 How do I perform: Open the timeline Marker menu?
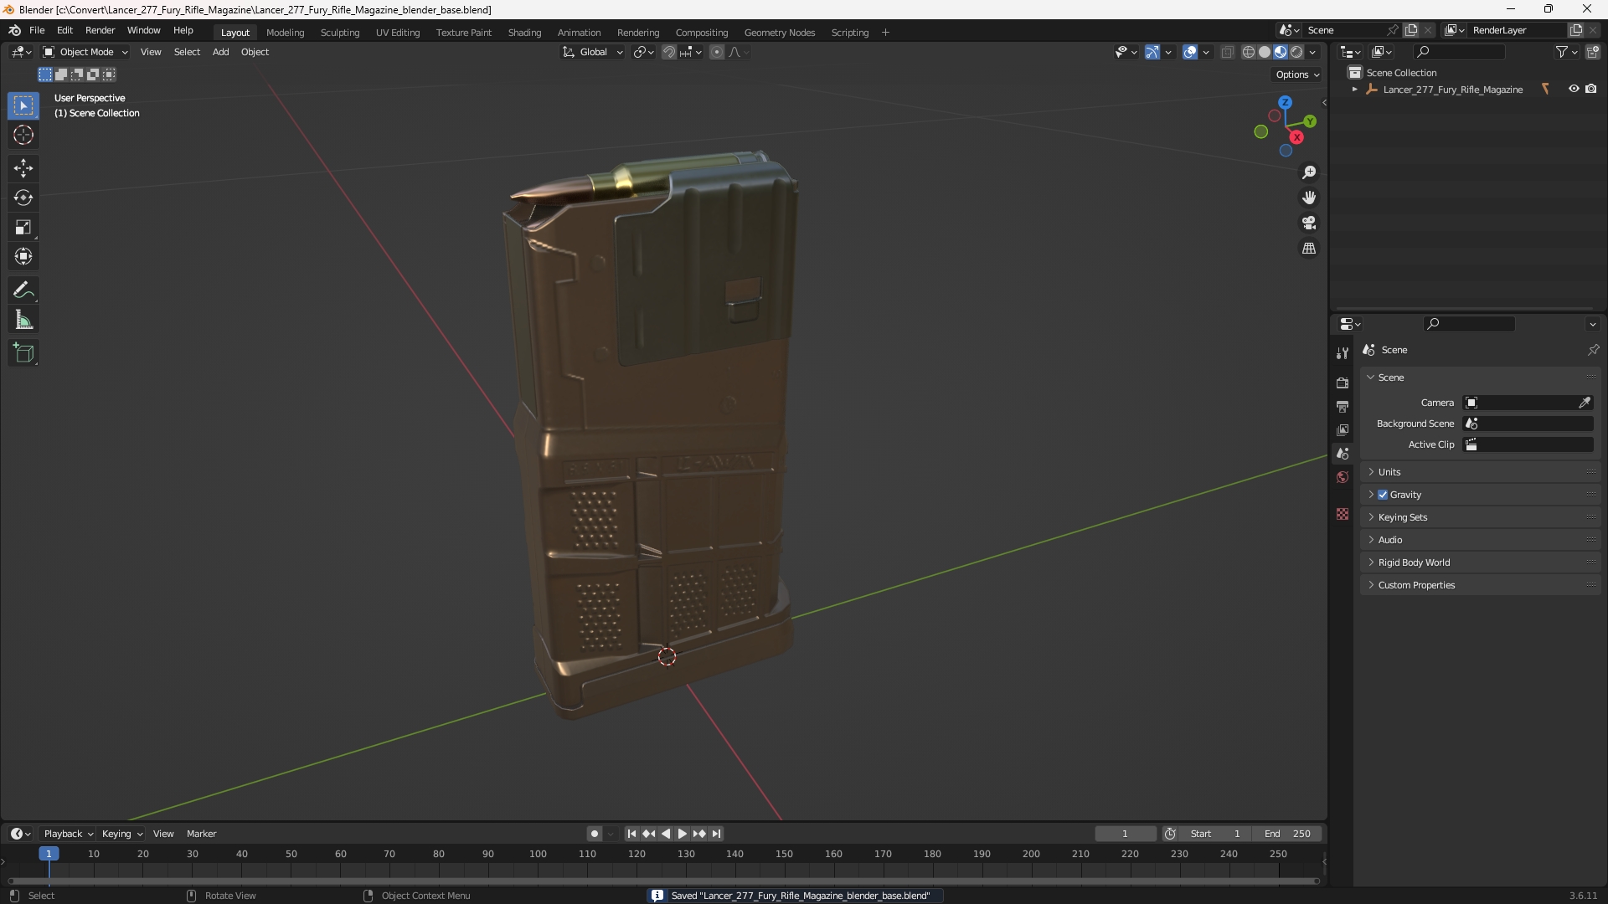(x=201, y=834)
